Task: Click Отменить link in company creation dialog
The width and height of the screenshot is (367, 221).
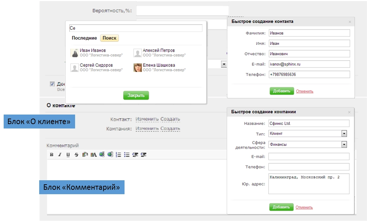Action: point(304,207)
